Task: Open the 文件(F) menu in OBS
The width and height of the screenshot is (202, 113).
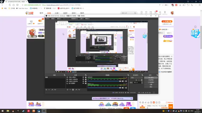Action: 47,19
